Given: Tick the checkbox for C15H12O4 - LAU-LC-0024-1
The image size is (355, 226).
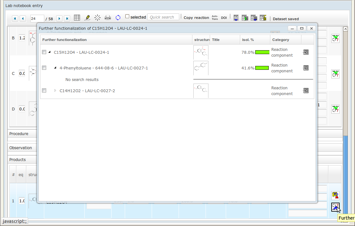Looking at the screenshot, I should pyautogui.click(x=44, y=52).
